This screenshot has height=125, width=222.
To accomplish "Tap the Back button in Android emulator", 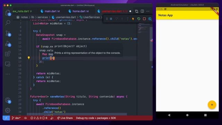I will pyautogui.click(x=169, y=115).
